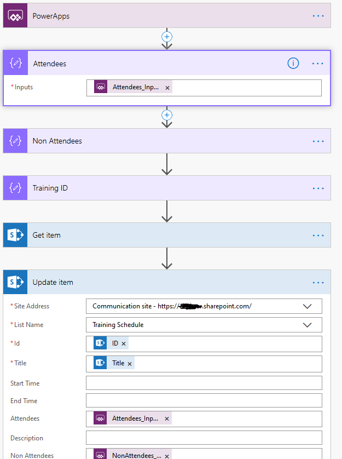Open the Site Address dropdown
Screen dimensions: 342x459
point(307,306)
